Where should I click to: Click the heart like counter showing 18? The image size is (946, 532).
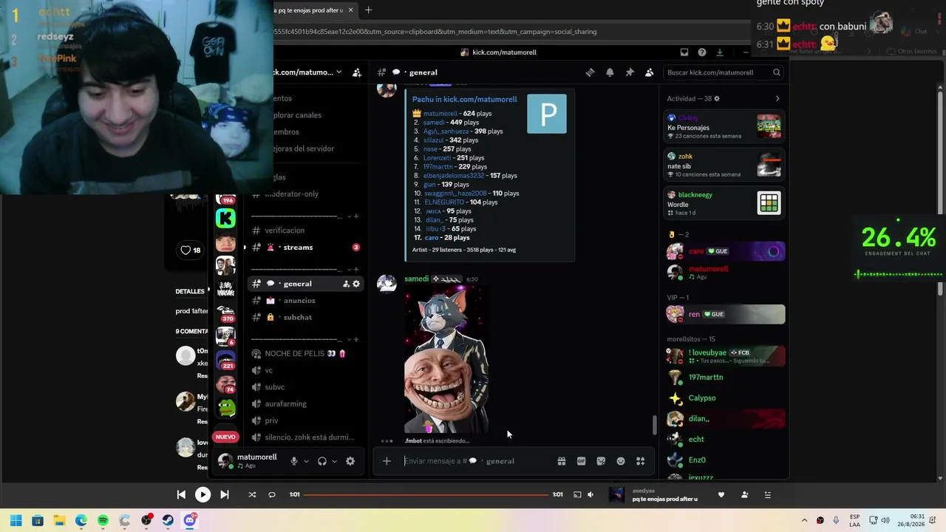(x=191, y=250)
